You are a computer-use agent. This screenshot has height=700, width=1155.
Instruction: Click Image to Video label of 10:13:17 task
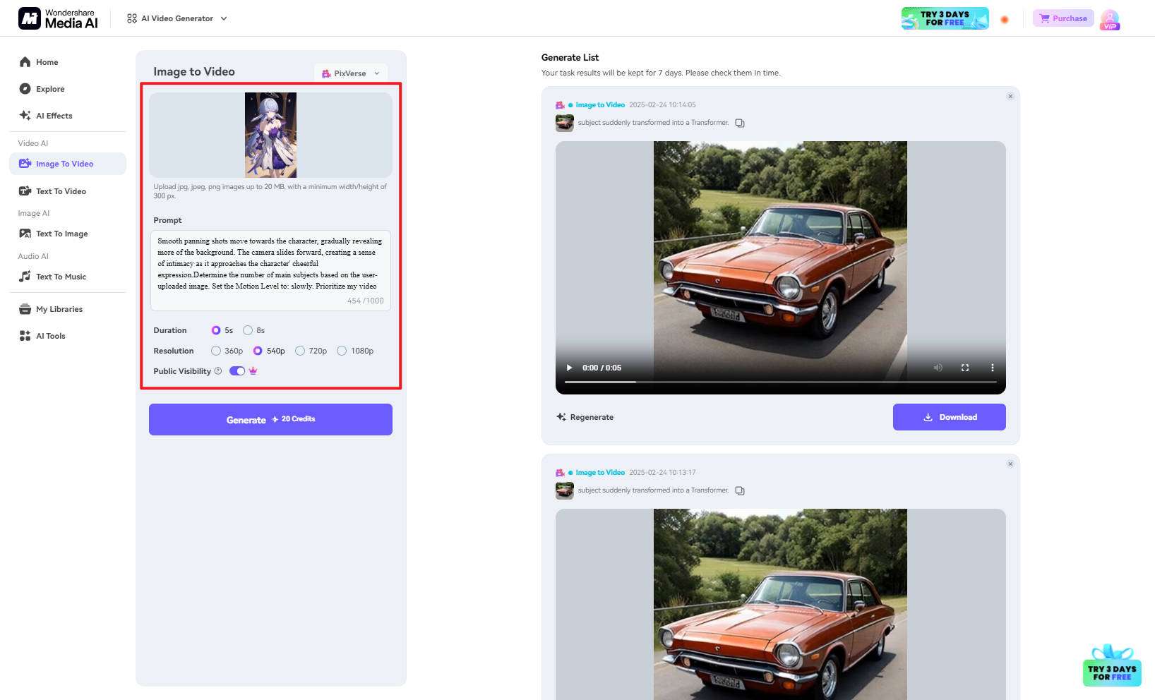(x=600, y=473)
